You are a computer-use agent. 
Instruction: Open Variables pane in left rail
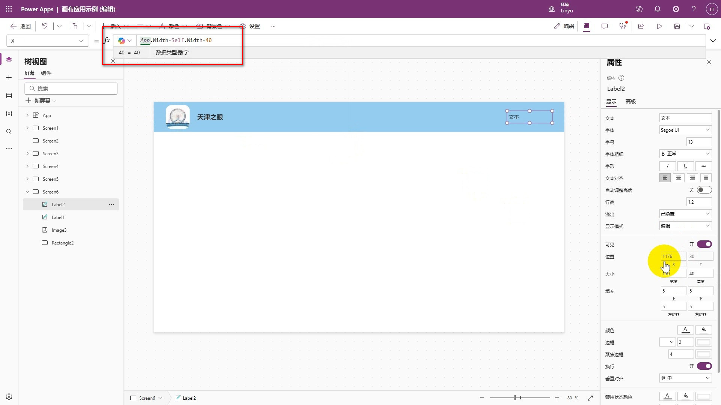coord(9,114)
